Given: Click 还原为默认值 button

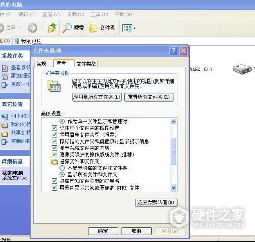Looking at the screenshot, I should click(x=156, y=203).
